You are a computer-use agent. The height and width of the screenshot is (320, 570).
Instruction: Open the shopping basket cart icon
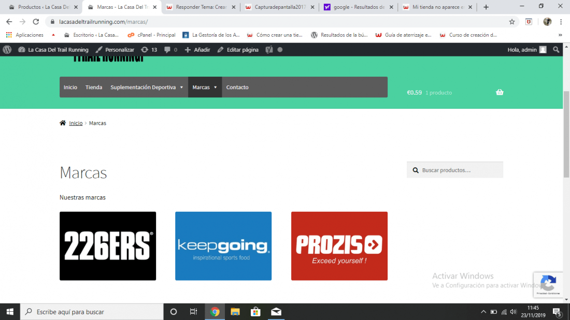pyautogui.click(x=500, y=92)
